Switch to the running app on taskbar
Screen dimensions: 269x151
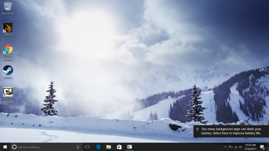(130, 147)
